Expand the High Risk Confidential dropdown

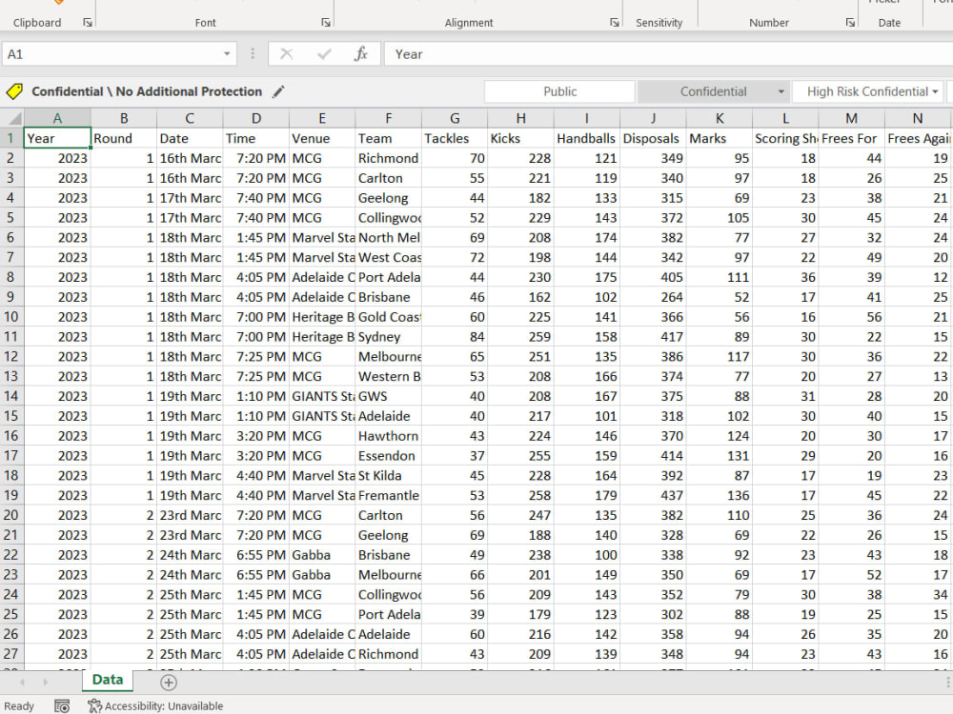click(x=936, y=91)
